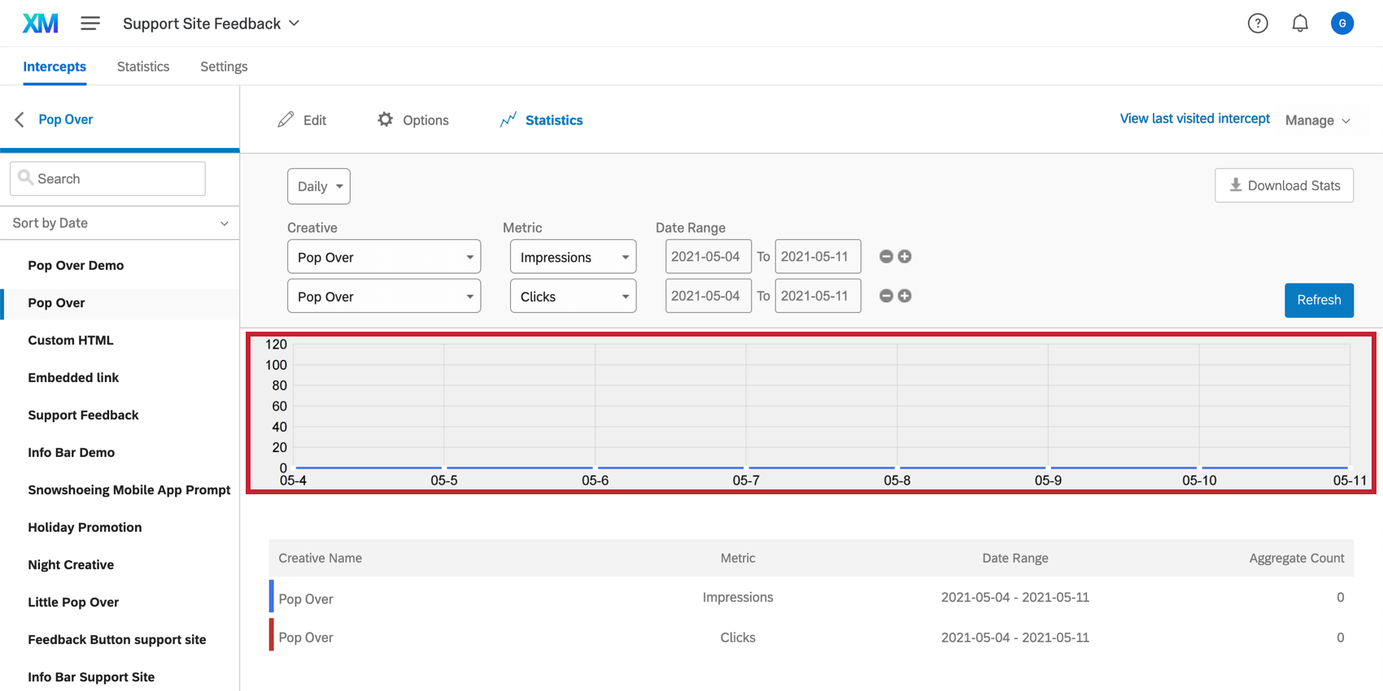The height and width of the screenshot is (691, 1383).
Task: Switch to the top Statistics tab
Action: click(x=143, y=67)
